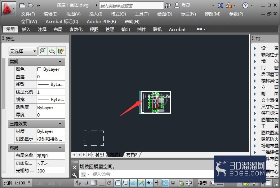
Task: Toggle Snap Mode in status bar
Action: pos(86,183)
